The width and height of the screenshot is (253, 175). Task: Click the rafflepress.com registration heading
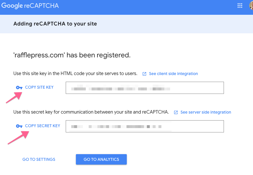pyautogui.click(x=72, y=55)
